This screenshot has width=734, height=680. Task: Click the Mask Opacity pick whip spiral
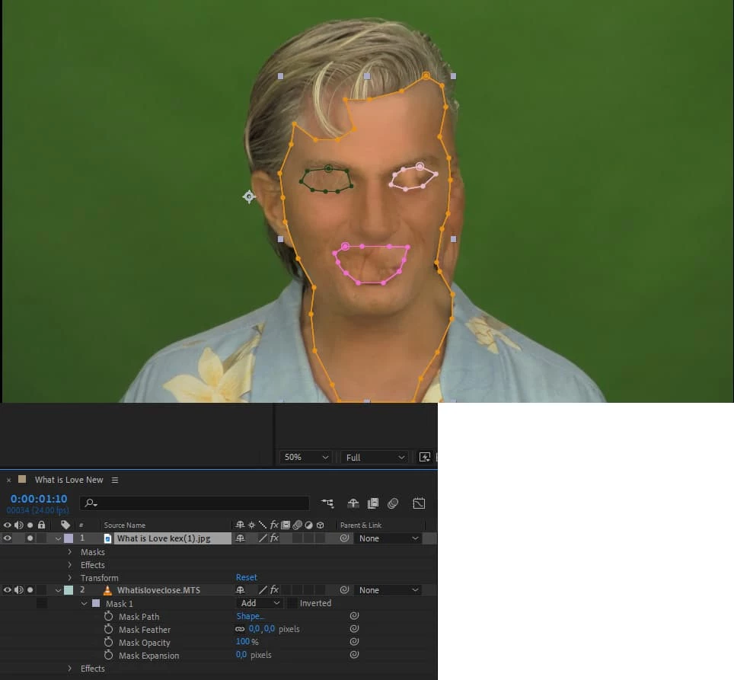point(354,641)
